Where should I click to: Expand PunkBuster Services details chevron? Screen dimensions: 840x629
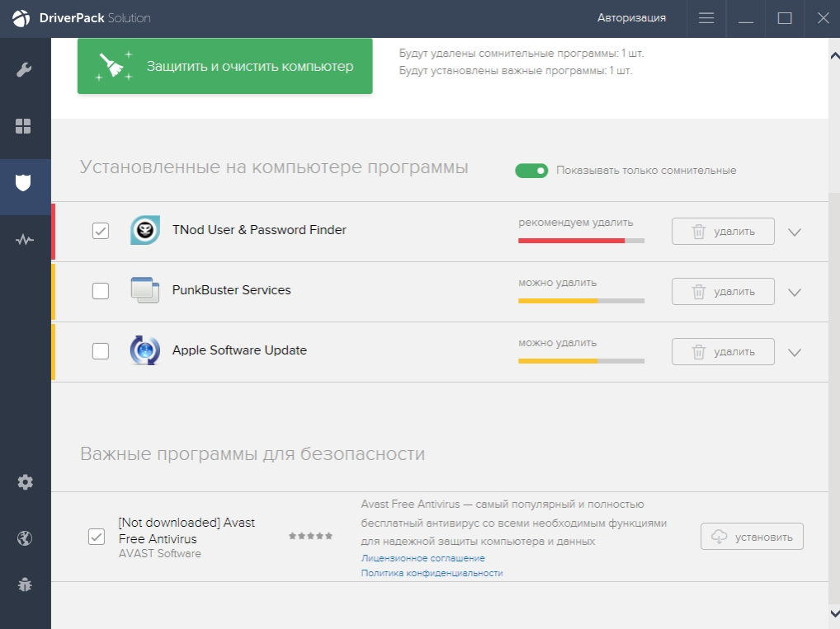click(795, 292)
